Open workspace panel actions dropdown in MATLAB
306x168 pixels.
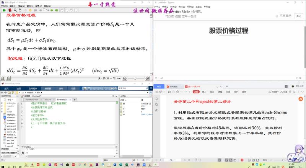150,96
